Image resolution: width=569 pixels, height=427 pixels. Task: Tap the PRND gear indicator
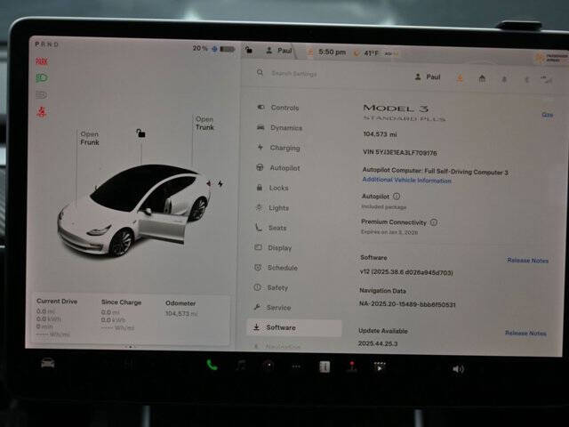[47, 44]
